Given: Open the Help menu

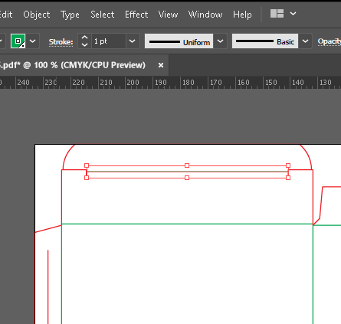Looking at the screenshot, I should pyautogui.click(x=242, y=15).
